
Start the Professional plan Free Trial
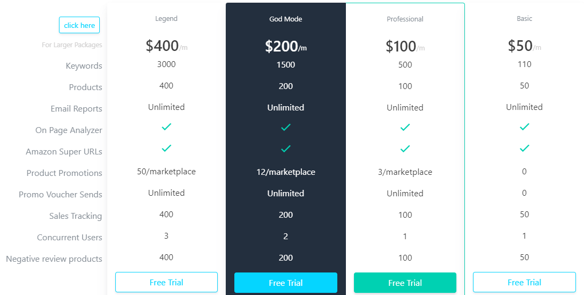pos(405,283)
